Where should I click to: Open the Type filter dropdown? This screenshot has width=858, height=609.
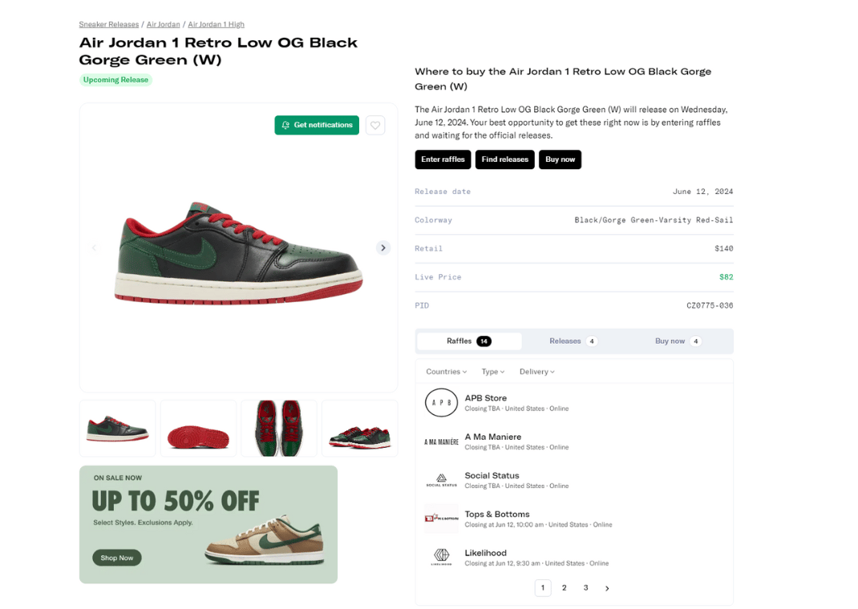coord(493,372)
